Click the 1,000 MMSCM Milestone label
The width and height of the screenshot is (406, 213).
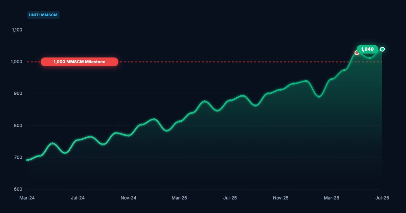tap(80, 62)
